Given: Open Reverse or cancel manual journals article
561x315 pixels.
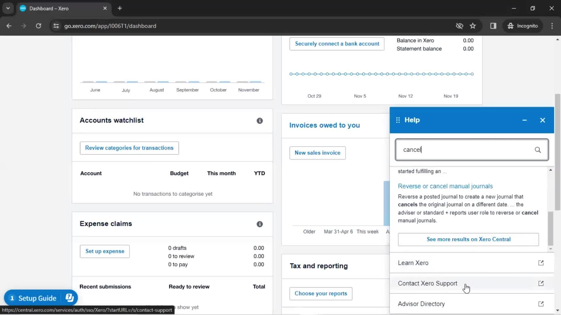Looking at the screenshot, I should 445,186.
